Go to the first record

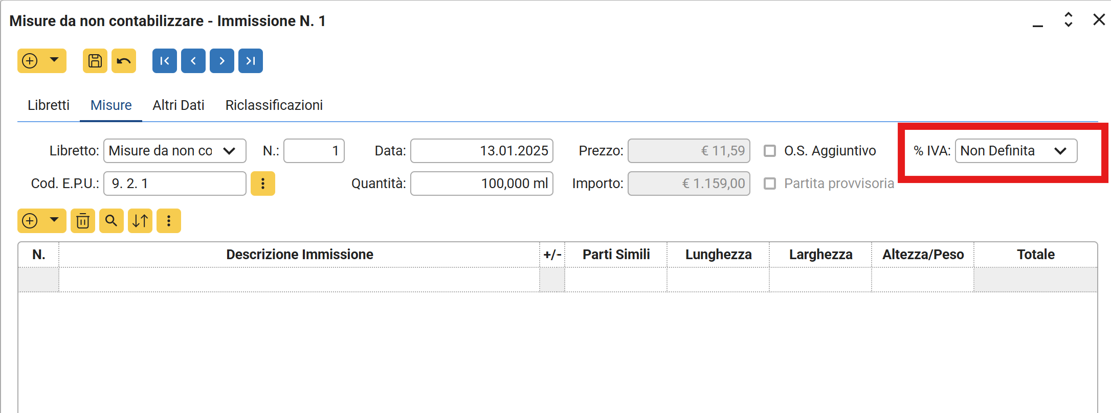click(164, 61)
